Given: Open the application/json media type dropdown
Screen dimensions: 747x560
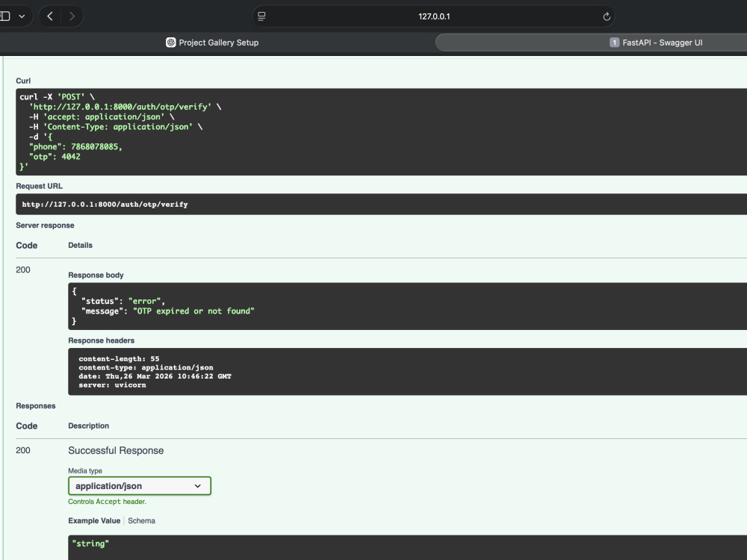Looking at the screenshot, I should (x=140, y=486).
